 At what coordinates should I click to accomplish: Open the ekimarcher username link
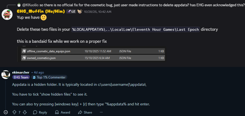click(x=21, y=72)
